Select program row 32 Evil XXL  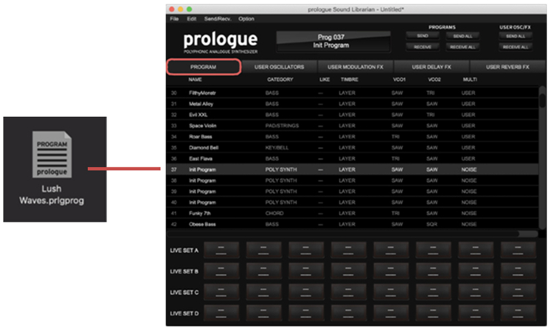pos(353,115)
